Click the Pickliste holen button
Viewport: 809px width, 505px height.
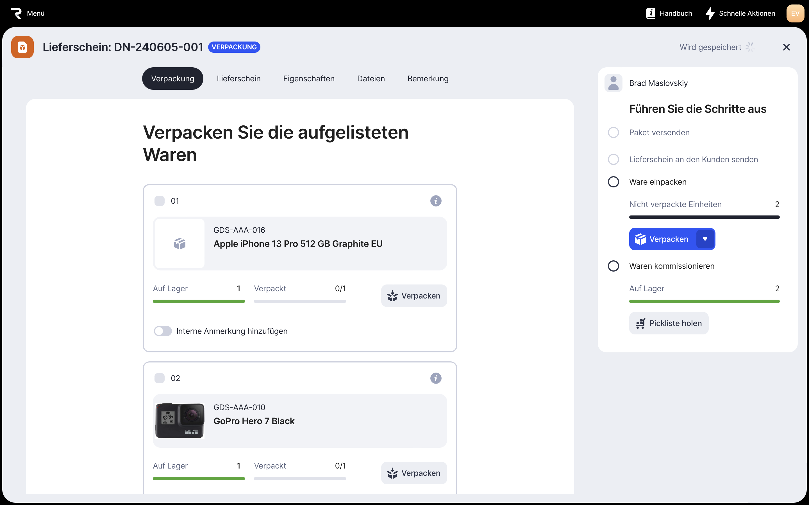669,323
